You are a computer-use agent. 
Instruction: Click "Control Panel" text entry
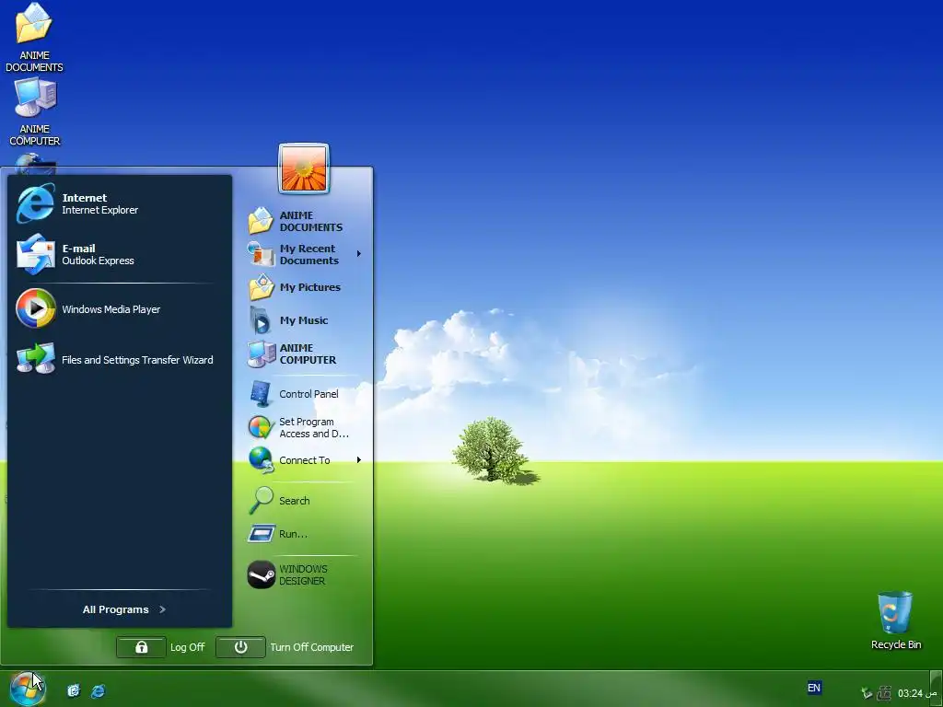pos(309,394)
